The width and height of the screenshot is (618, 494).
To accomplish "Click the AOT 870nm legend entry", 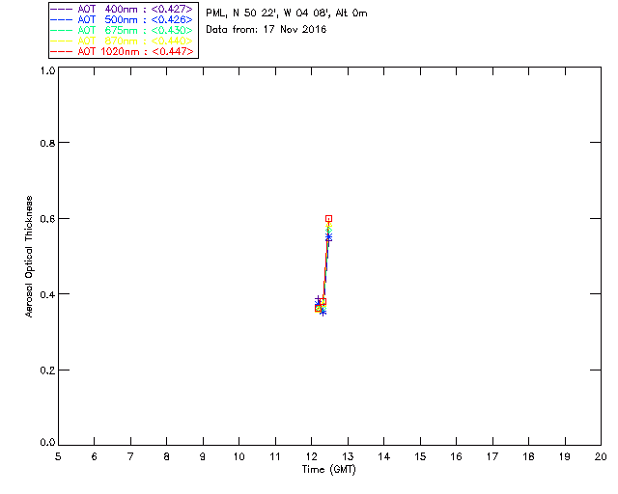I will (122, 41).
